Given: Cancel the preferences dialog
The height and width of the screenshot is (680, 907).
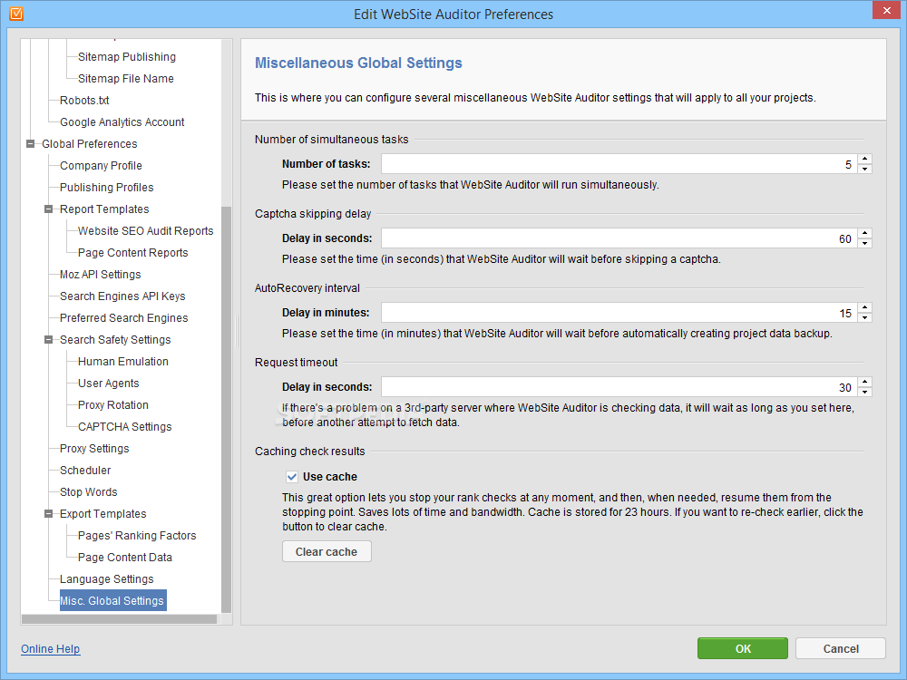Looking at the screenshot, I should (x=841, y=649).
